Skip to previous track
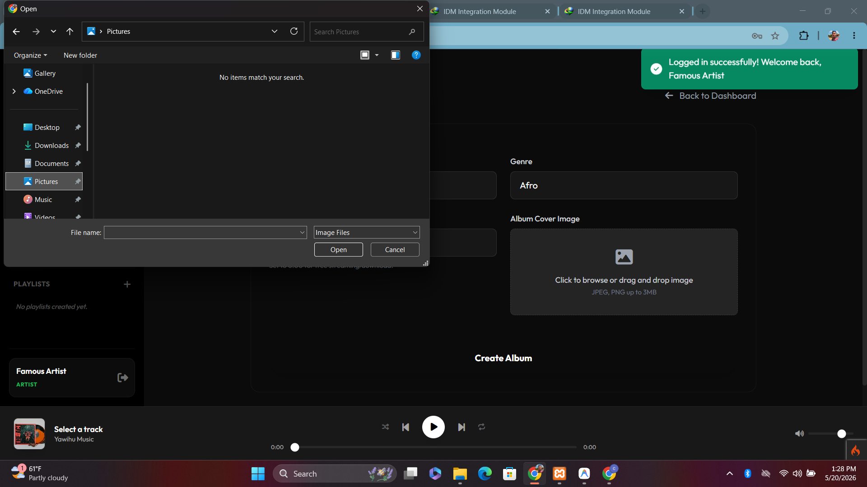867x487 pixels. pyautogui.click(x=406, y=427)
